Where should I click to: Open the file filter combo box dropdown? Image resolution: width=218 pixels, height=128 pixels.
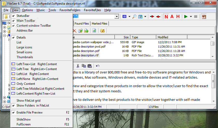117,17
